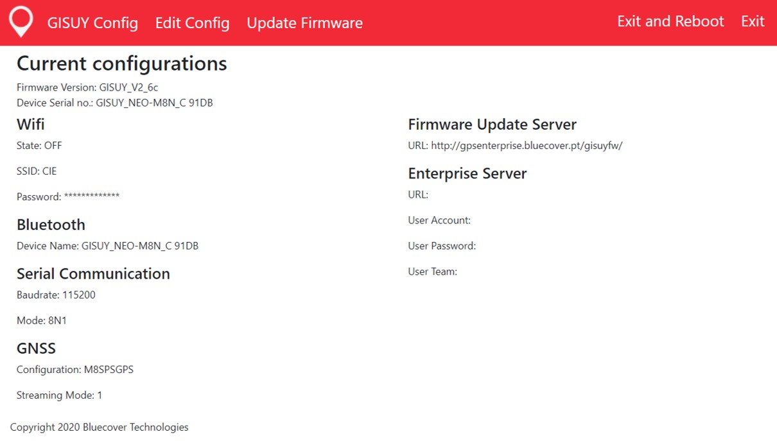Click the Serial Communication heading

pos(93,273)
